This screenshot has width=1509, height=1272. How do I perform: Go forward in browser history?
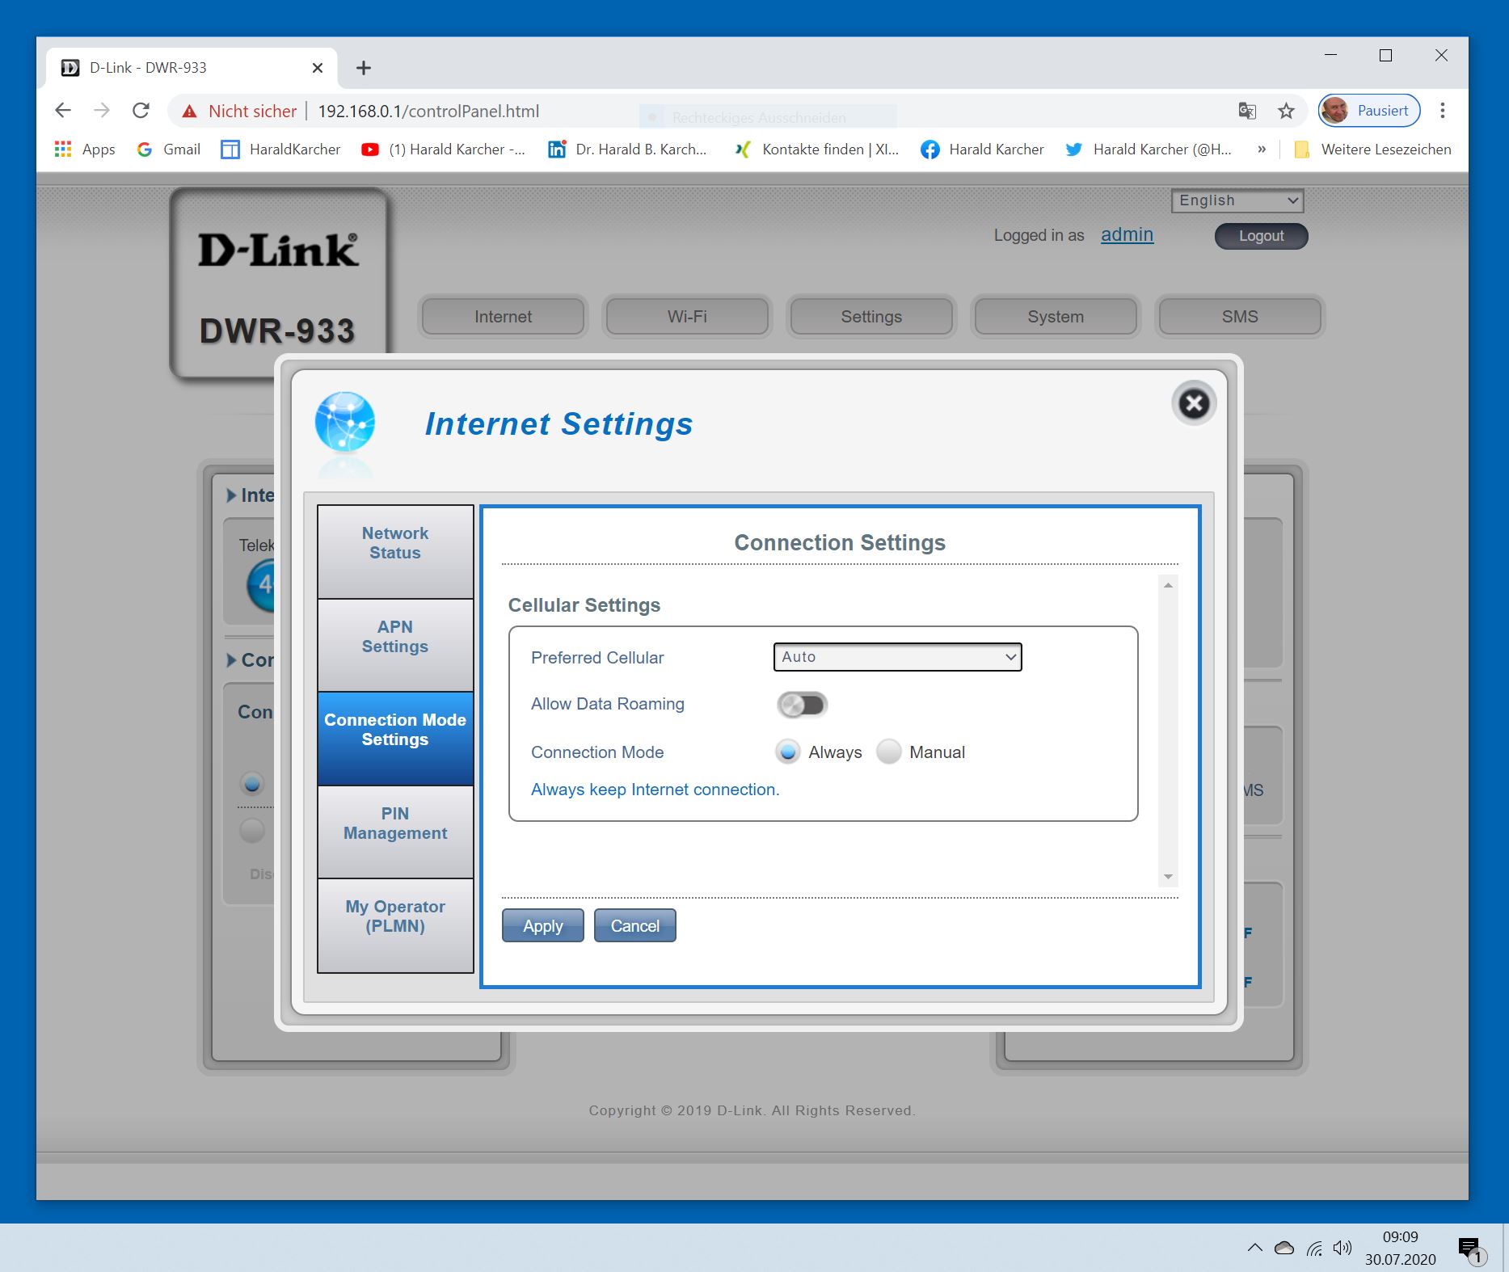tap(102, 111)
